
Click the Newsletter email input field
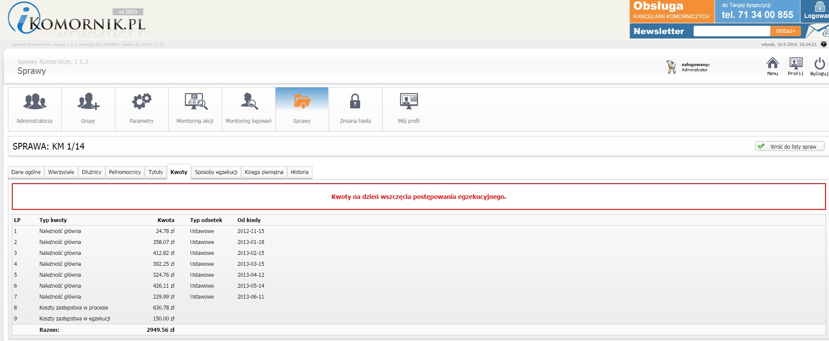point(731,31)
